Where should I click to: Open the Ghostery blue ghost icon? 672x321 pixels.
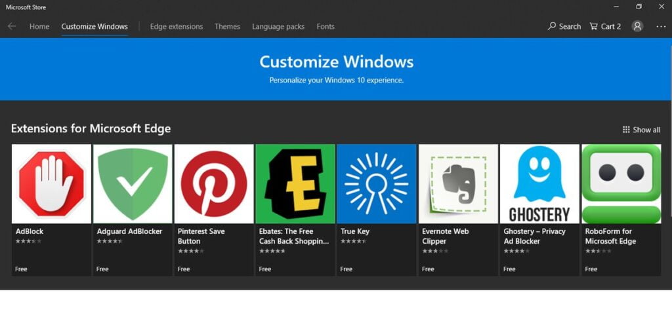click(x=539, y=183)
